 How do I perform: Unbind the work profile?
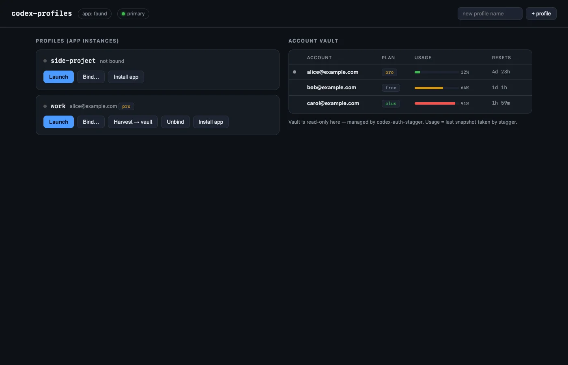click(x=175, y=122)
